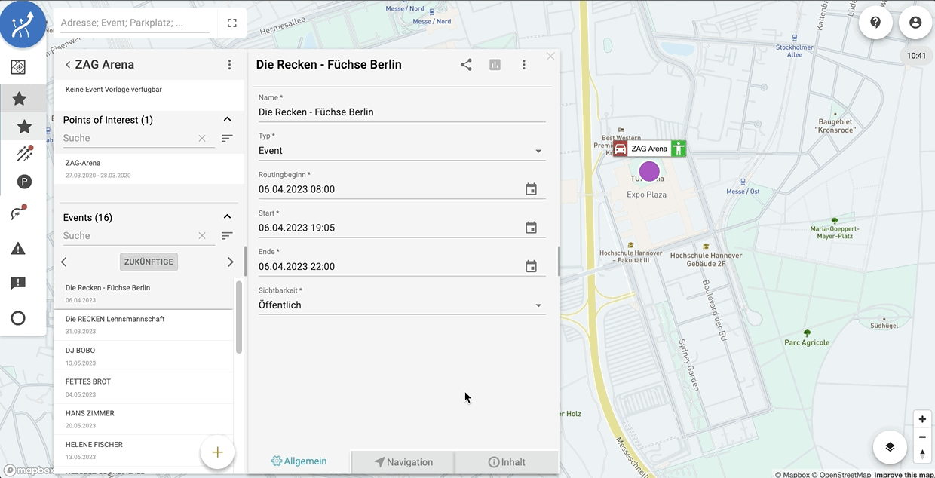Go back from ZAG Arena panel
This screenshot has width=935, height=478.
pyautogui.click(x=68, y=65)
